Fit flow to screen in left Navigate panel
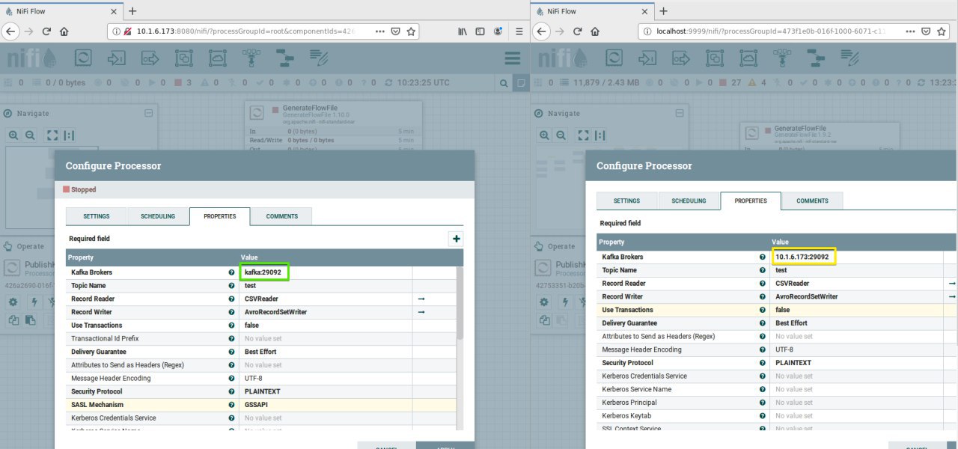 (x=52, y=135)
